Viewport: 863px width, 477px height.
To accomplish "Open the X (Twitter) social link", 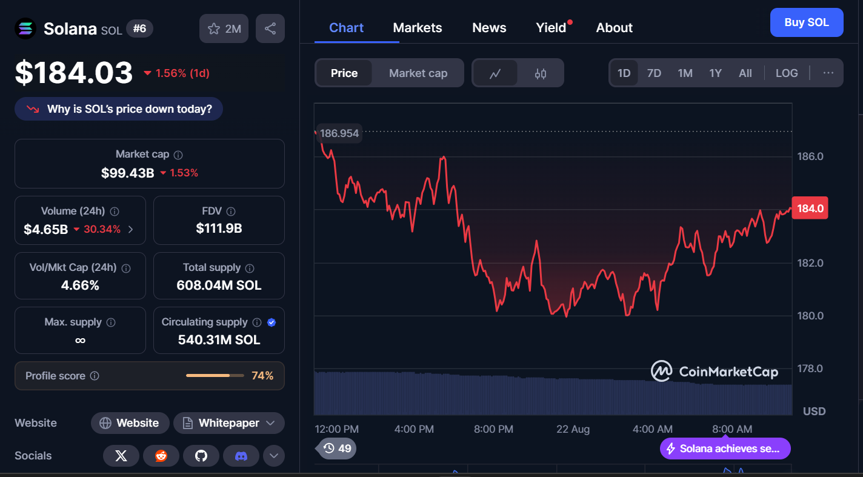I will pos(121,456).
